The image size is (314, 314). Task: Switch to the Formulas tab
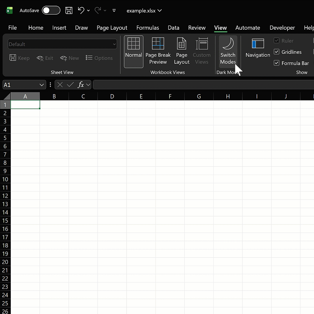(x=148, y=28)
